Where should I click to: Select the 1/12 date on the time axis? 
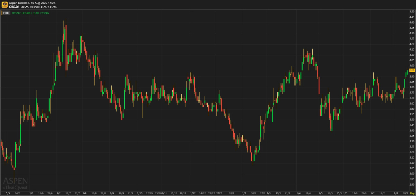[x=193, y=193]
